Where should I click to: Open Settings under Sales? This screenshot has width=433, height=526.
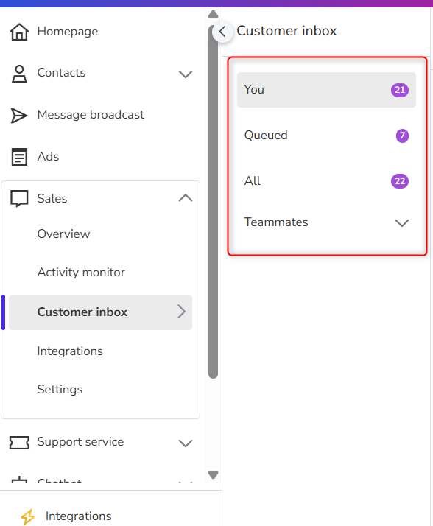(x=60, y=390)
